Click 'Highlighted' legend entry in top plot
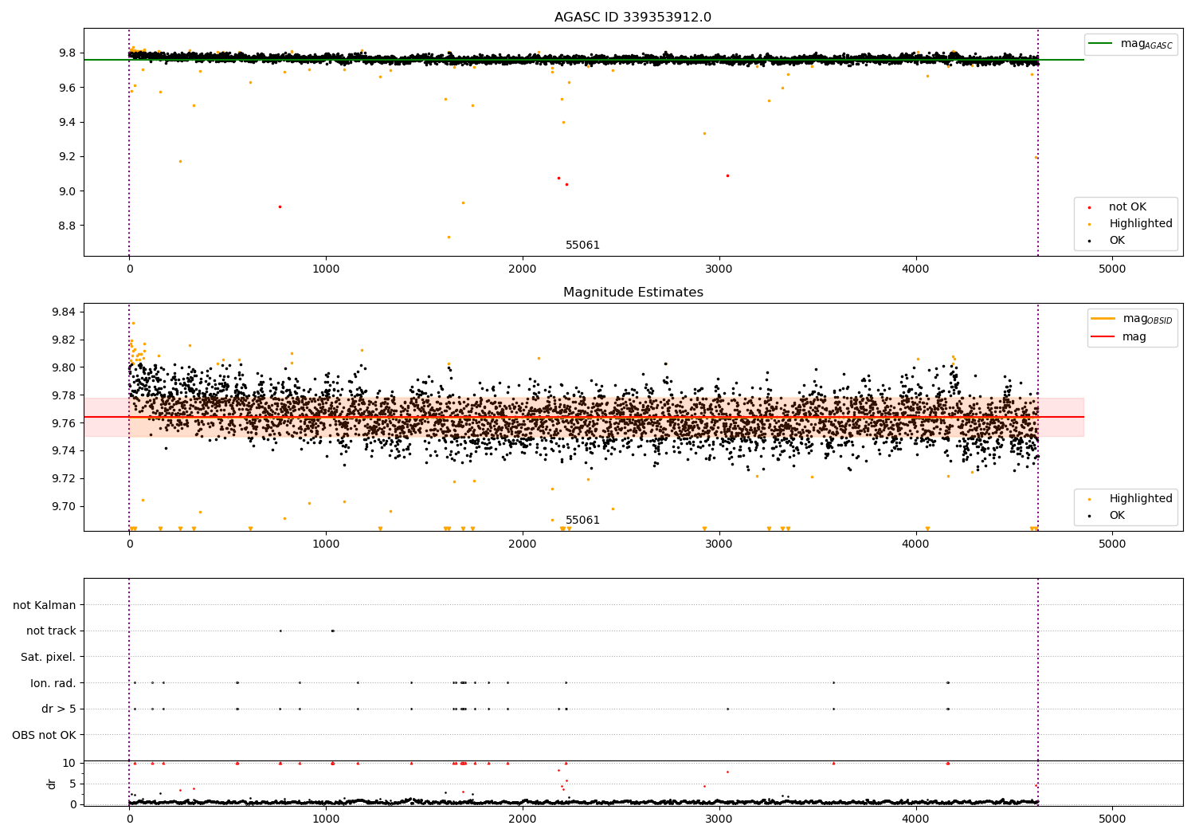 point(1141,224)
